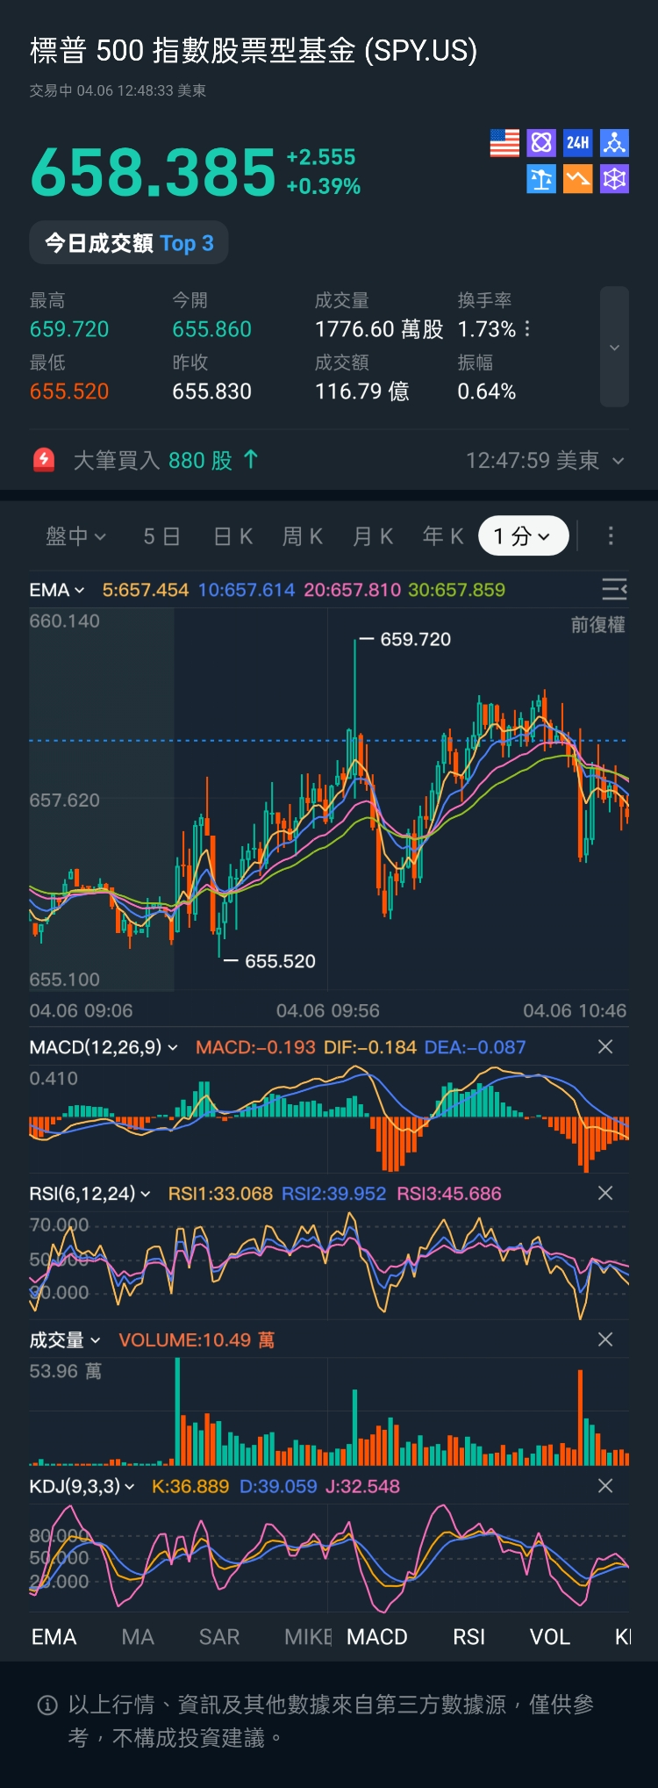Close the KDJ indicator panel

pyautogui.click(x=605, y=1486)
